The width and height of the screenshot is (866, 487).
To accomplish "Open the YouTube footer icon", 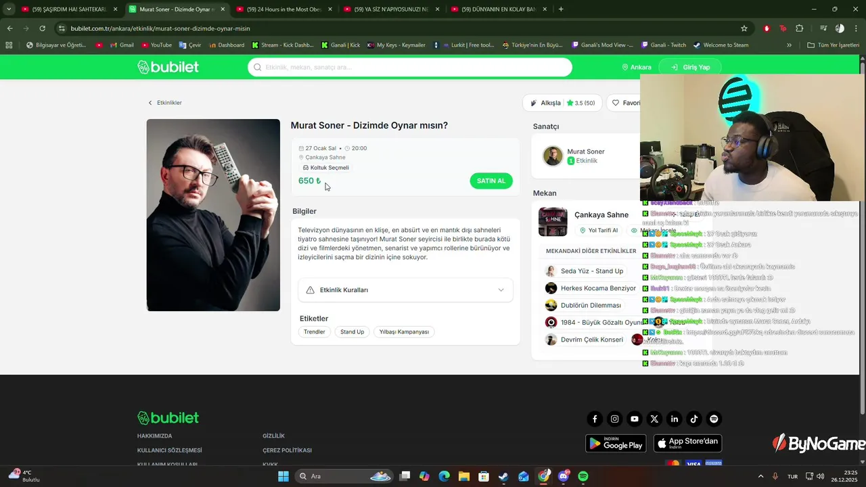I will [635, 419].
